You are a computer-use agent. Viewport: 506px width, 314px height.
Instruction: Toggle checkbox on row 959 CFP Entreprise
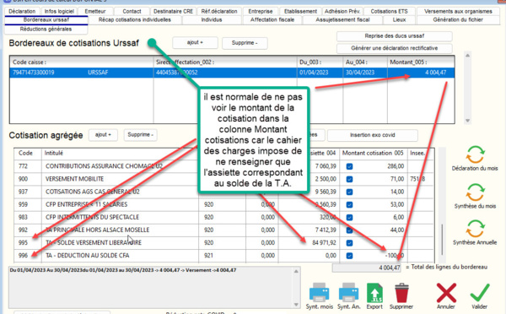point(349,205)
